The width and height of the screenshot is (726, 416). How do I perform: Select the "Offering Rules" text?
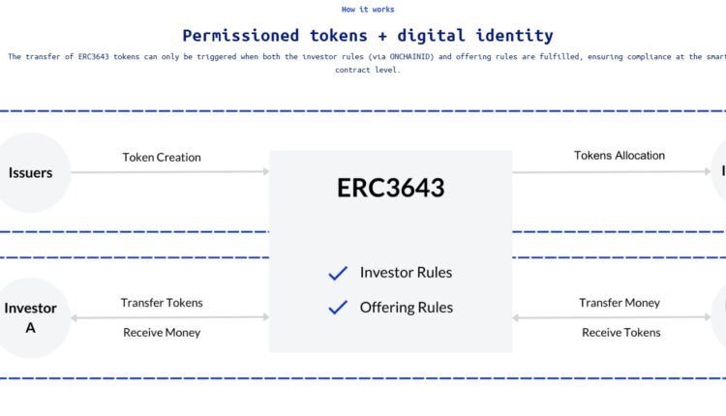tap(406, 308)
